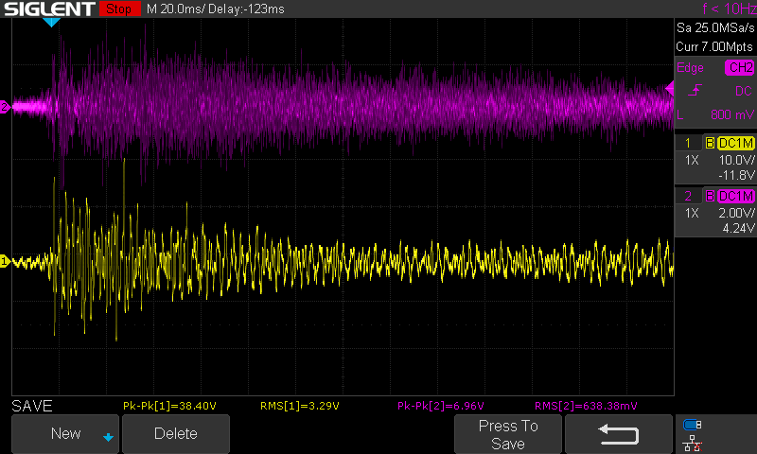Click the frequency counter f < 10Hz
This screenshot has height=454, width=757.
click(x=729, y=9)
